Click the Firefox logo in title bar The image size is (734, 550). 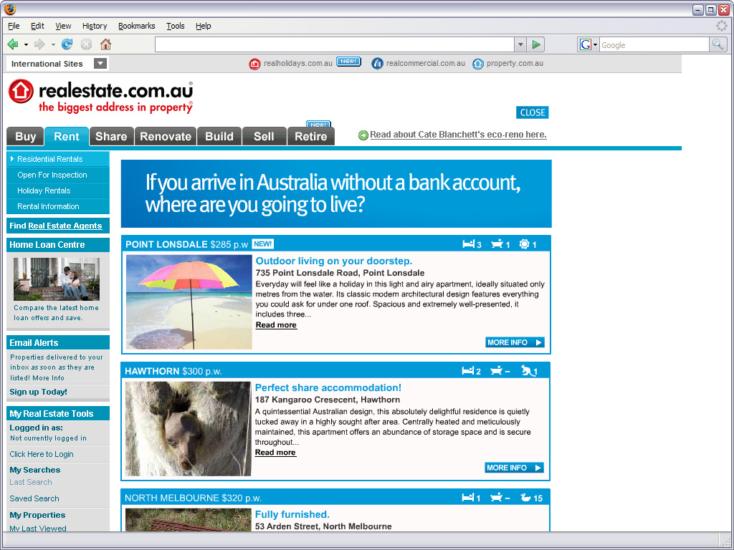(10, 9)
